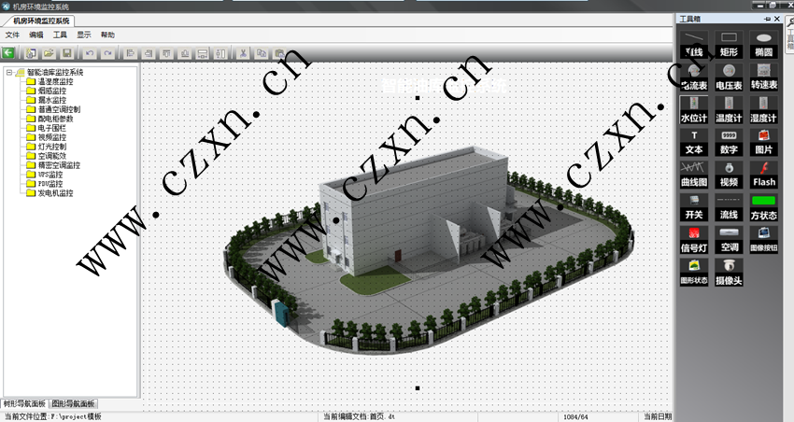
Task: Select the 开关 switch tool
Action: (x=694, y=207)
